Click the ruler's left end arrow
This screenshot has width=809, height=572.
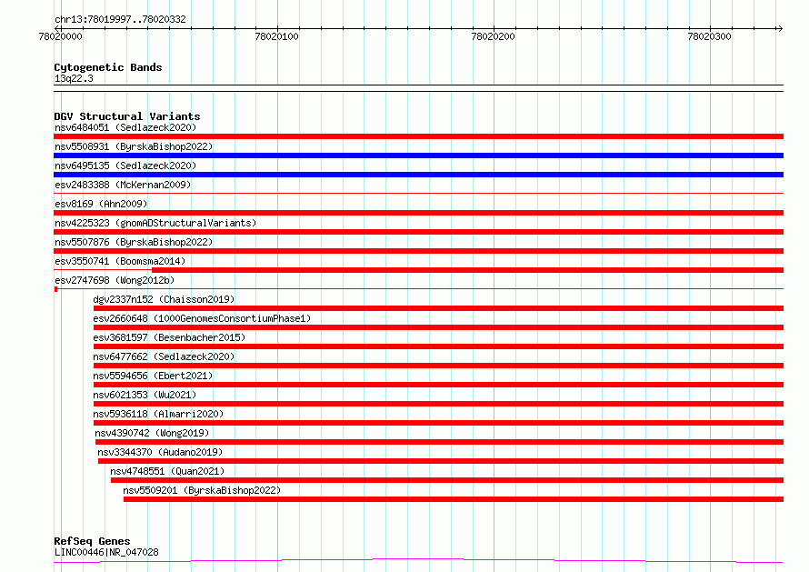coord(58,28)
